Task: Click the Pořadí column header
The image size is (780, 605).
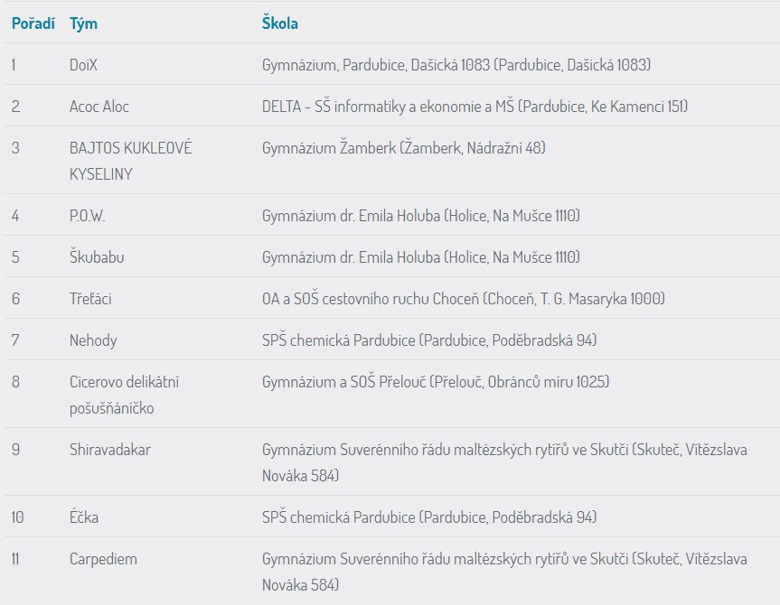Action: 33,23
